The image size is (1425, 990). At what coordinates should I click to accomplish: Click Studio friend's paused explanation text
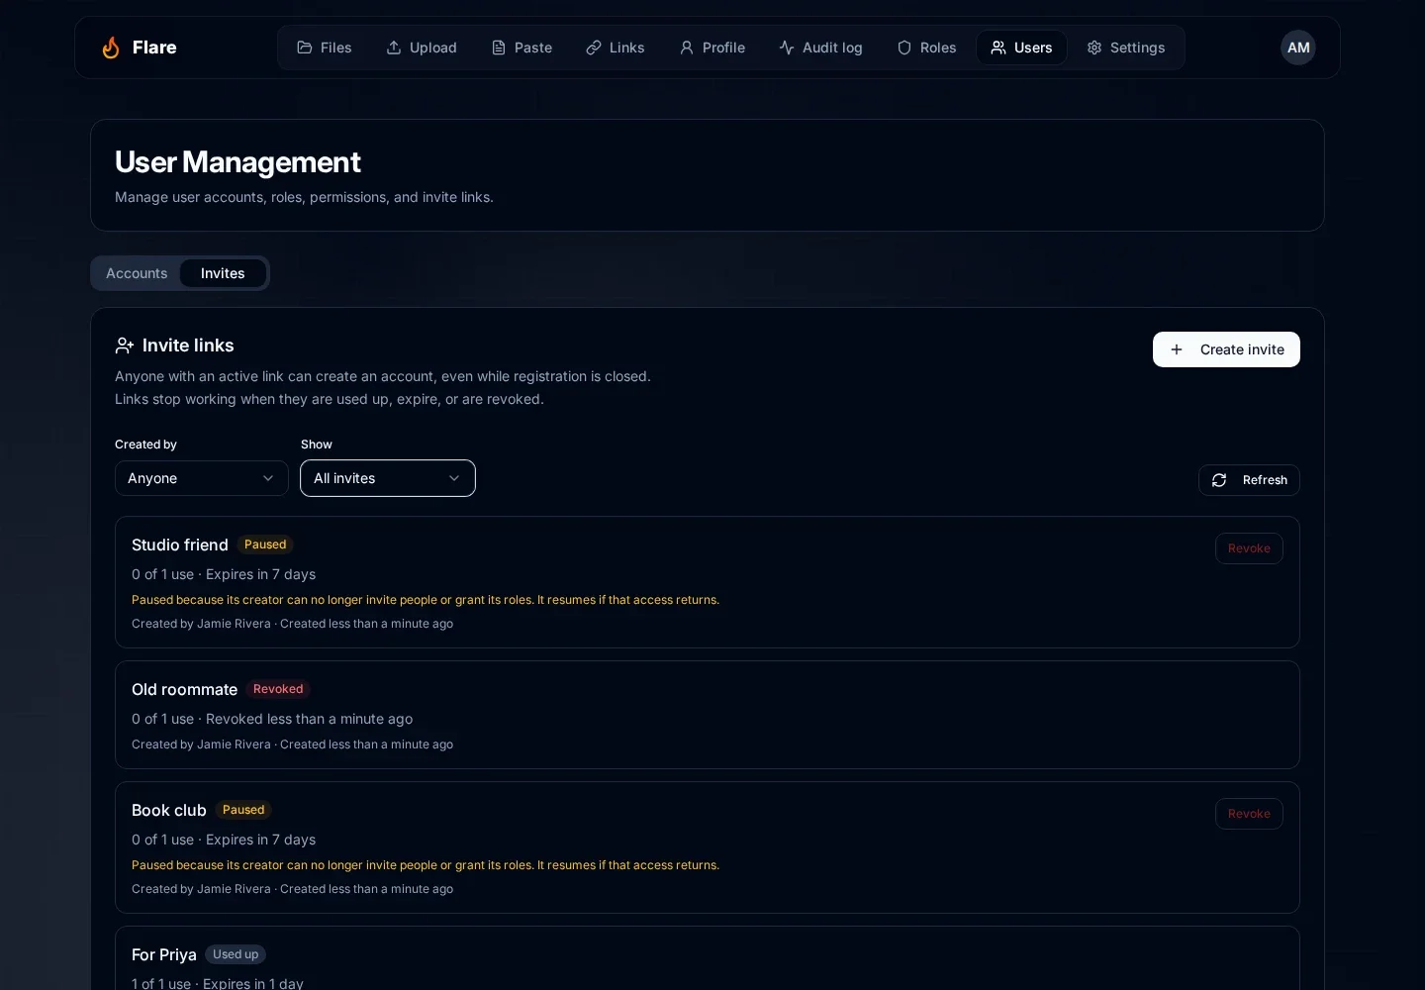pos(426,600)
